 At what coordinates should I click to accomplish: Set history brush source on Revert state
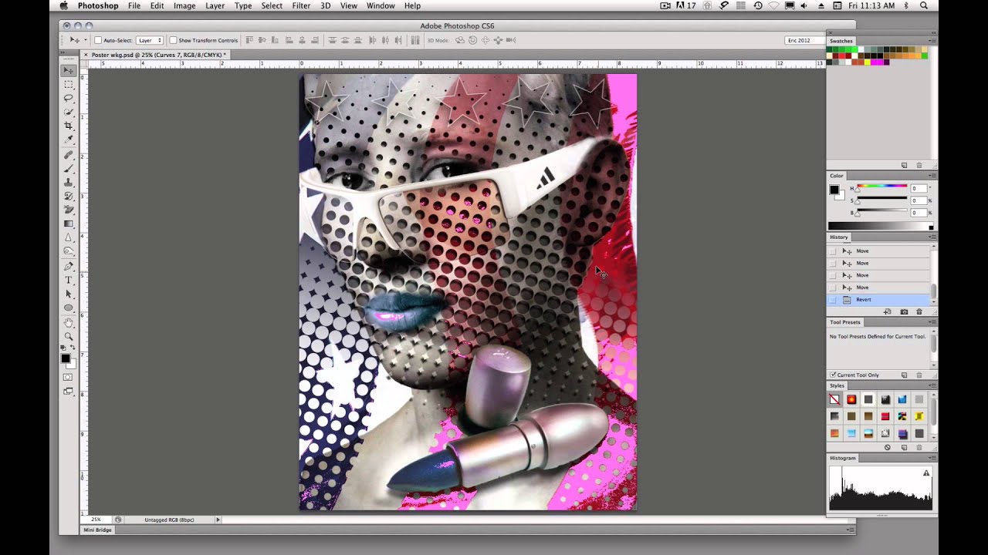[833, 300]
